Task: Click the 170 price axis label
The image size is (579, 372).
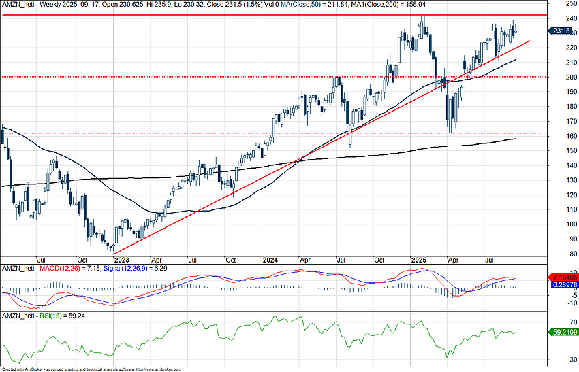Action: coord(572,121)
